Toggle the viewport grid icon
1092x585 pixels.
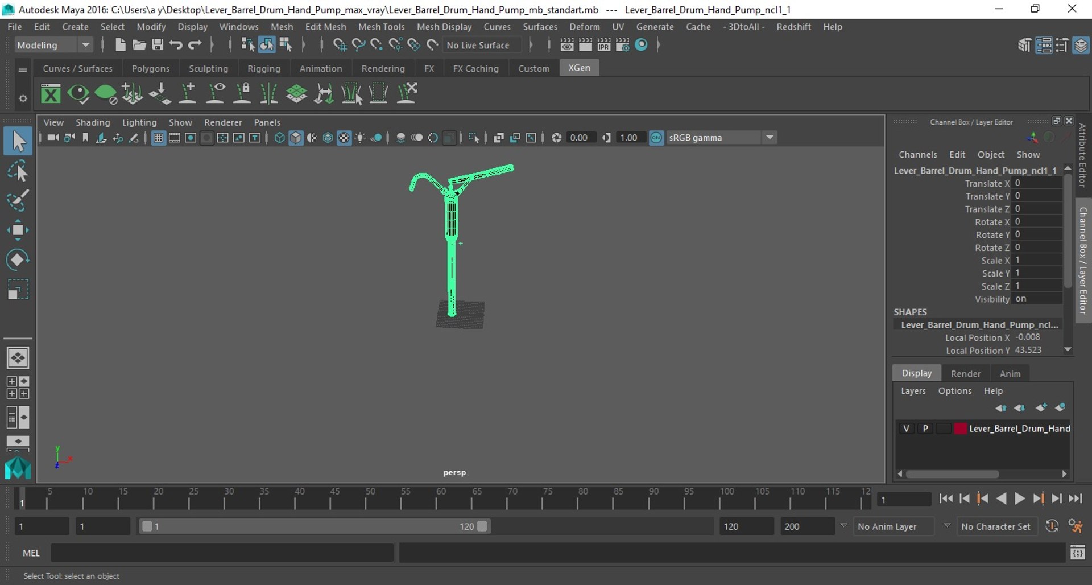tap(158, 138)
